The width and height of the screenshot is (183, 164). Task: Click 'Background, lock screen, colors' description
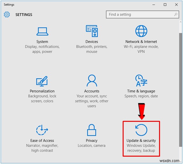[x=42, y=98]
